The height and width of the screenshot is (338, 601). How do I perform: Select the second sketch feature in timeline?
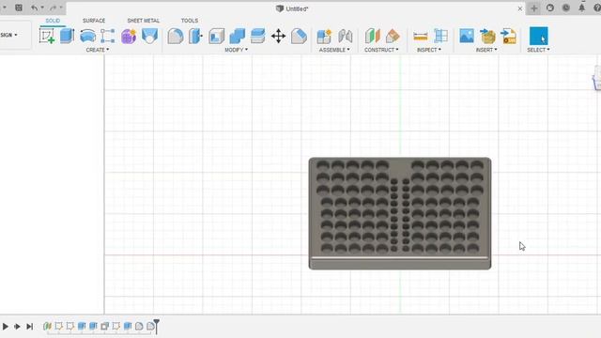[70, 326]
